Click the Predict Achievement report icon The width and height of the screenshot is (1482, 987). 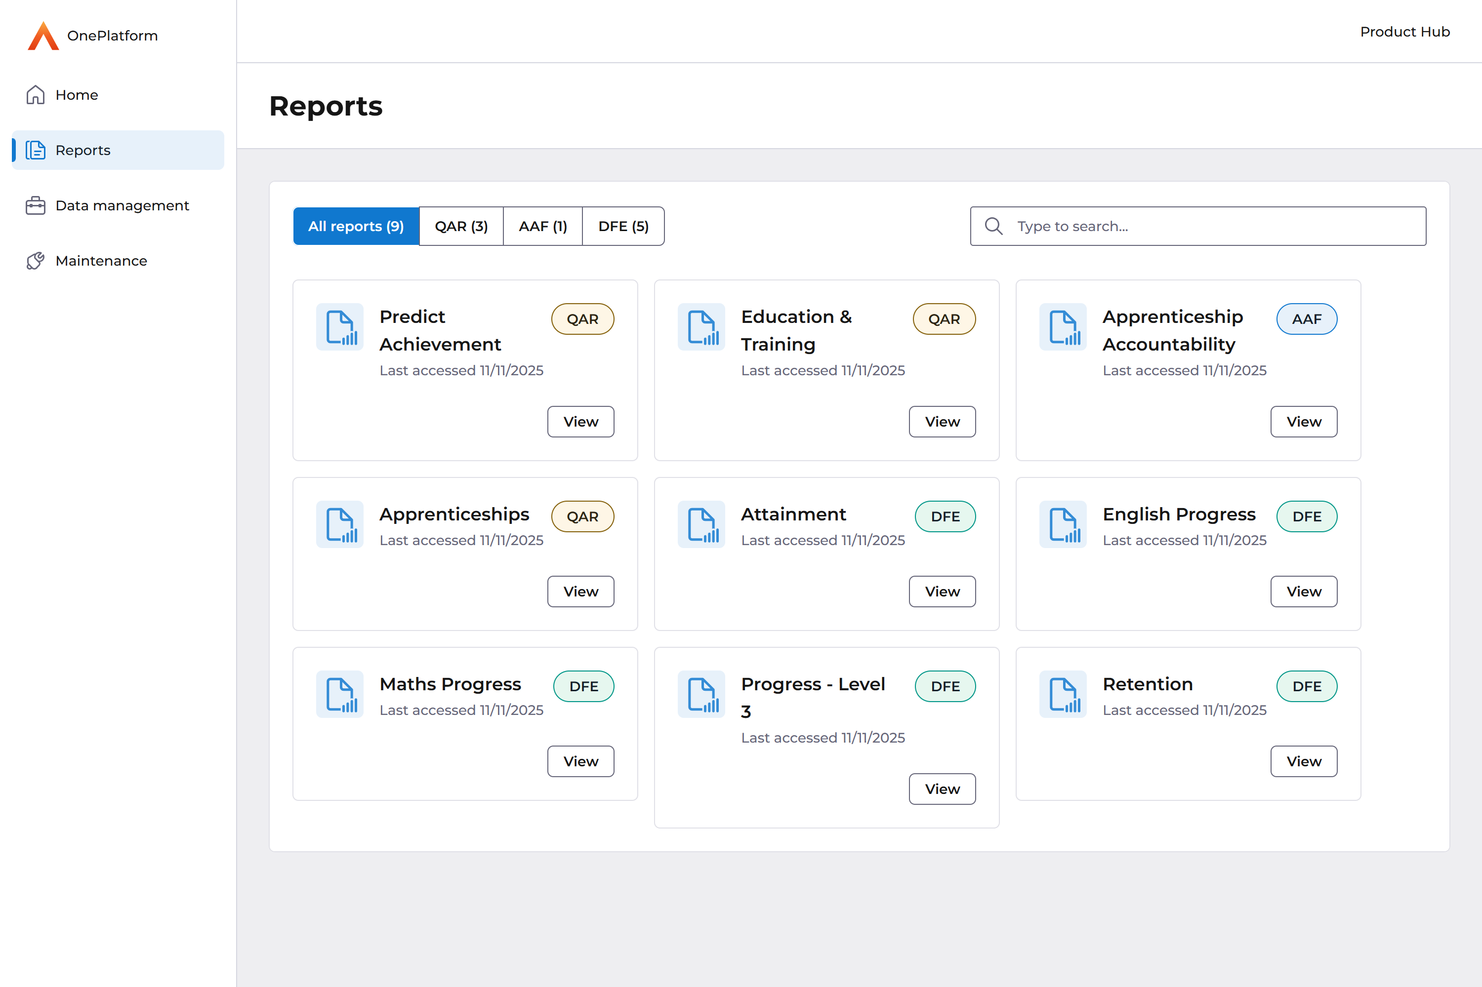(x=340, y=327)
